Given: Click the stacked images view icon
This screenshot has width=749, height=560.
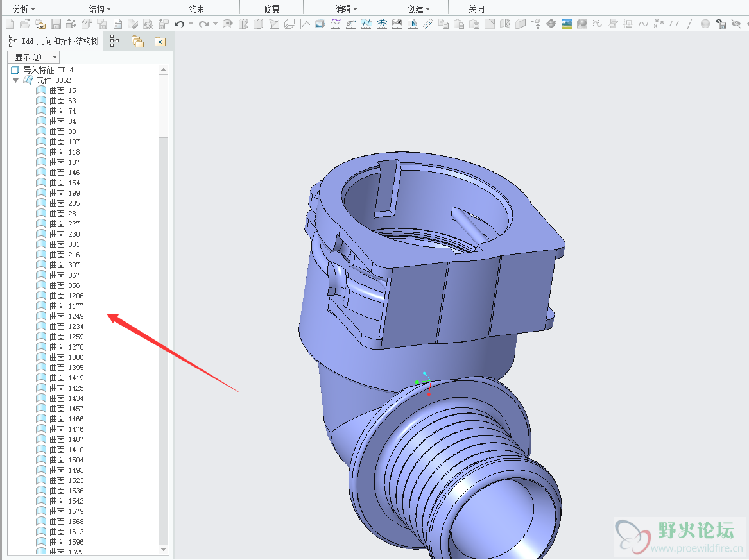Looking at the screenshot, I should pyautogui.click(x=320, y=23).
